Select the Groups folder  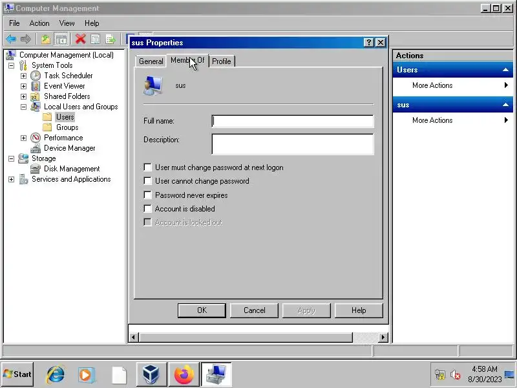[67, 127]
